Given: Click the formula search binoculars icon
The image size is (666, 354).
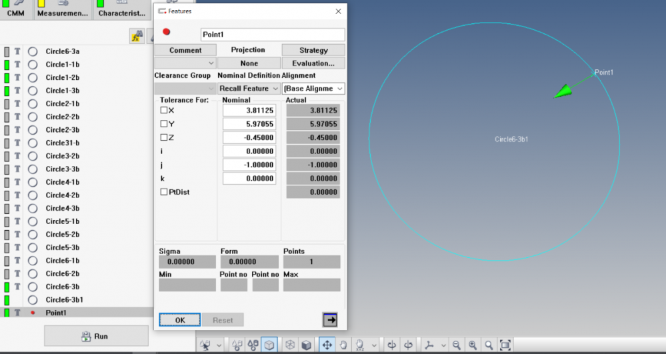Looking at the screenshot, I should 137,37.
